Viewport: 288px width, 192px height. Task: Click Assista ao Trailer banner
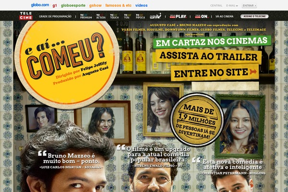(x=208, y=57)
